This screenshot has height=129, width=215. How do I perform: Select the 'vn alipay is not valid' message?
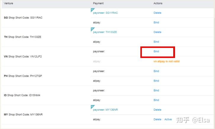coord(166,61)
